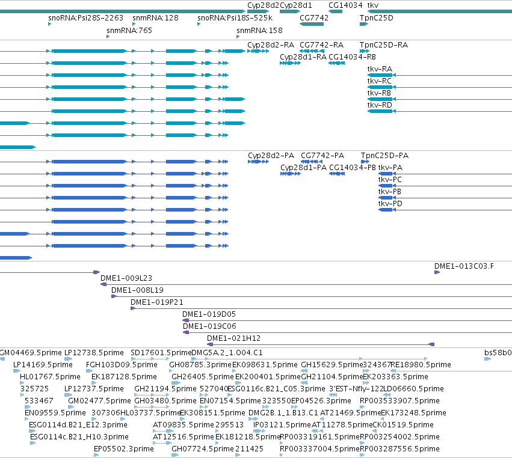Image resolution: width=512 pixels, height=458 pixels.
Task: Select the Cyp28d1-RA transcript label
Action: pyautogui.click(x=303, y=57)
